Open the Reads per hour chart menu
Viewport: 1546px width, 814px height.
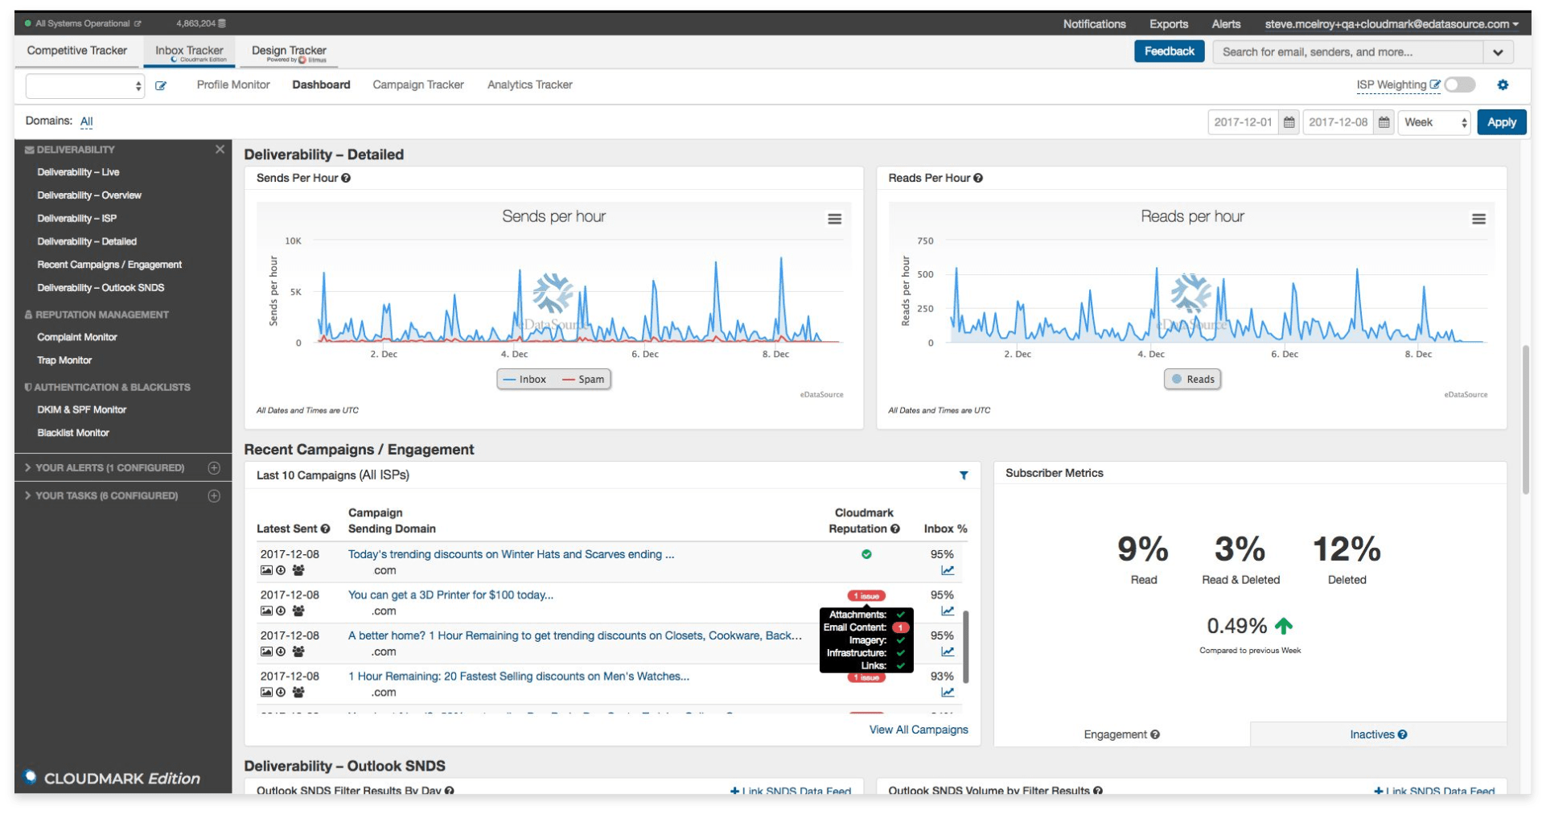(x=1478, y=219)
